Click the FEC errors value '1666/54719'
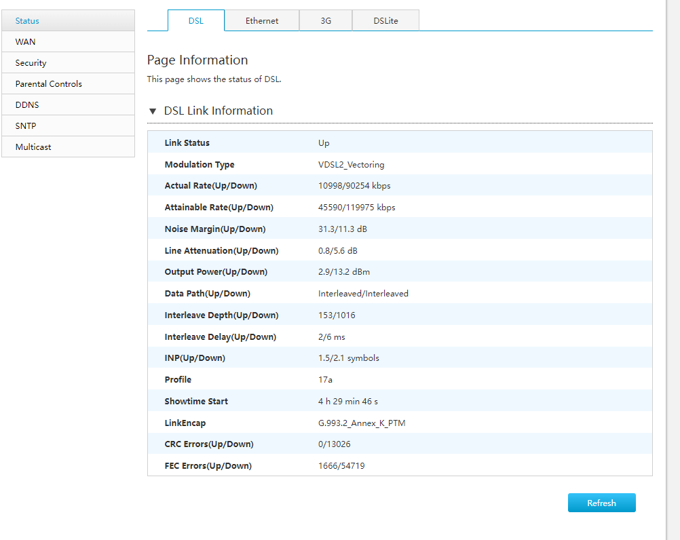This screenshot has height=540, width=680. (341, 466)
